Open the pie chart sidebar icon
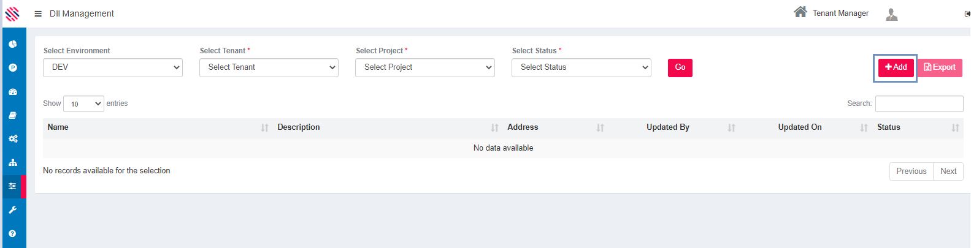 (x=13, y=44)
